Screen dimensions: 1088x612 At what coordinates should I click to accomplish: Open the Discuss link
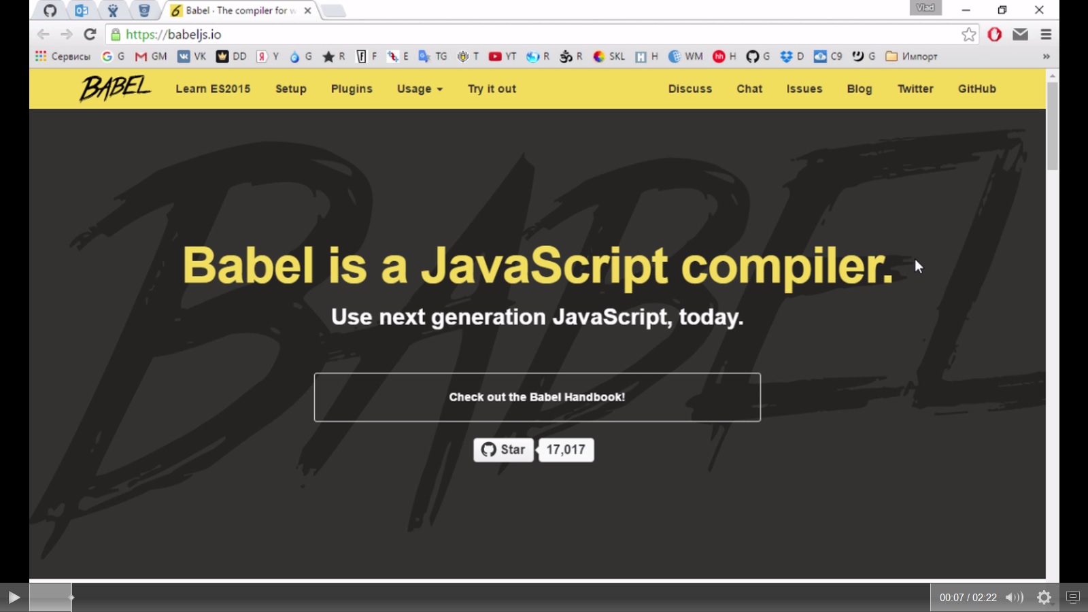pyautogui.click(x=690, y=89)
